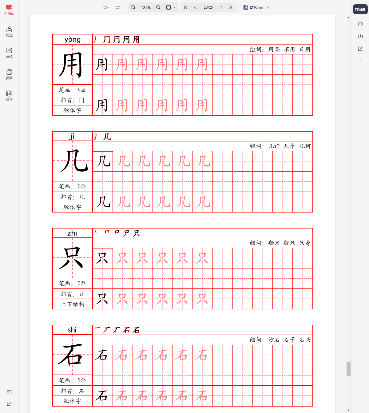Toggle the sidebar panel at bottom left
This screenshot has width=369, height=413.
click(9, 392)
